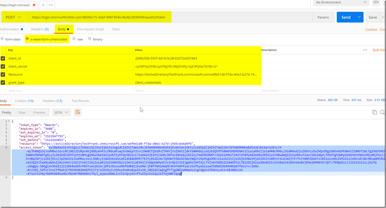Select the form-data radio option

2,39
